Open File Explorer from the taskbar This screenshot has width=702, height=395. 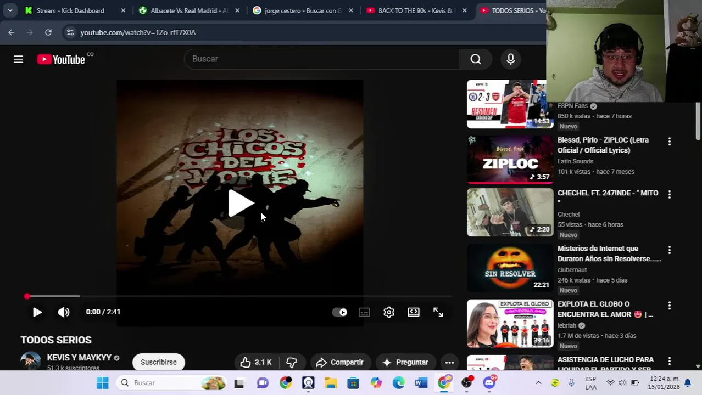[331, 383]
